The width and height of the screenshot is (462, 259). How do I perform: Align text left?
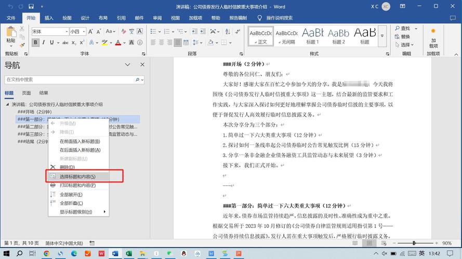(x=153, y=43)
